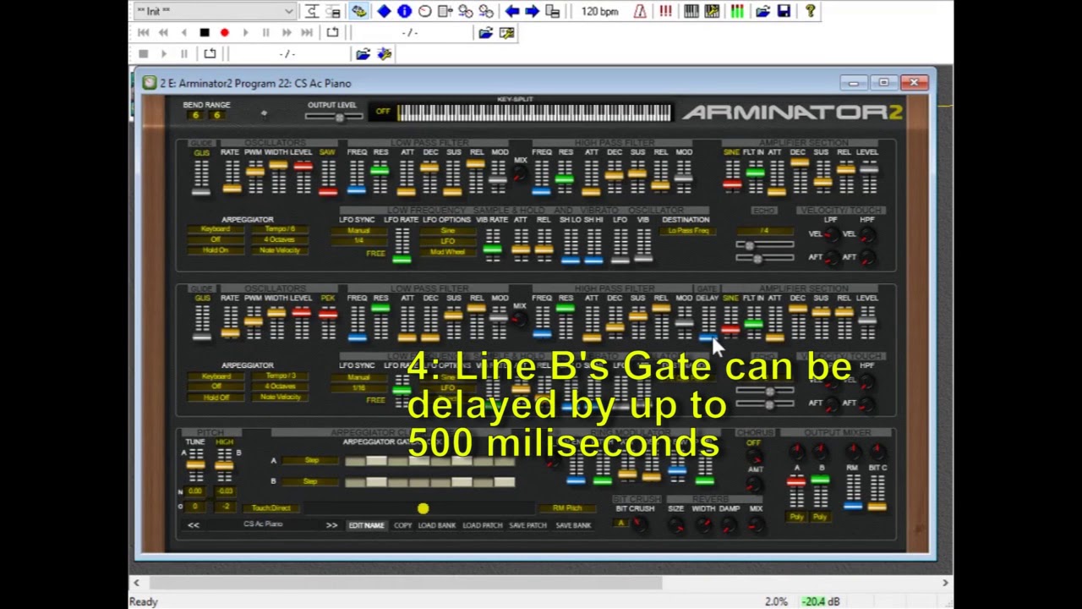Go to previous patch with << button
Viewport: 1082px width, 609px height.
194,525
